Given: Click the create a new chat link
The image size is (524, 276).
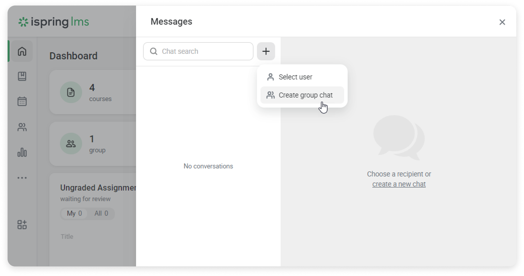Looking at the screenshot, I should point(399,184).
